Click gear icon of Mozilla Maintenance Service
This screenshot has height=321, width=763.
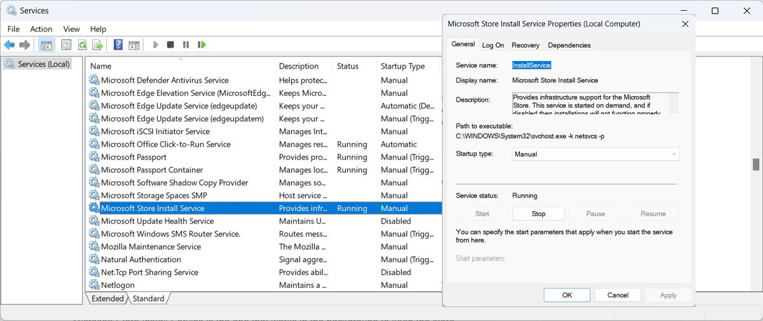94,247
